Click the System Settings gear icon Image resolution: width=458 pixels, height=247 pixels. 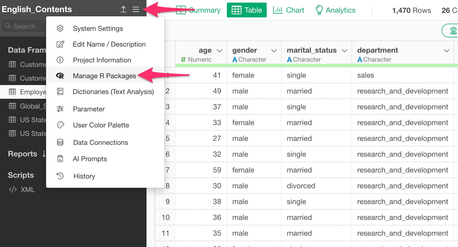point(60,28)
